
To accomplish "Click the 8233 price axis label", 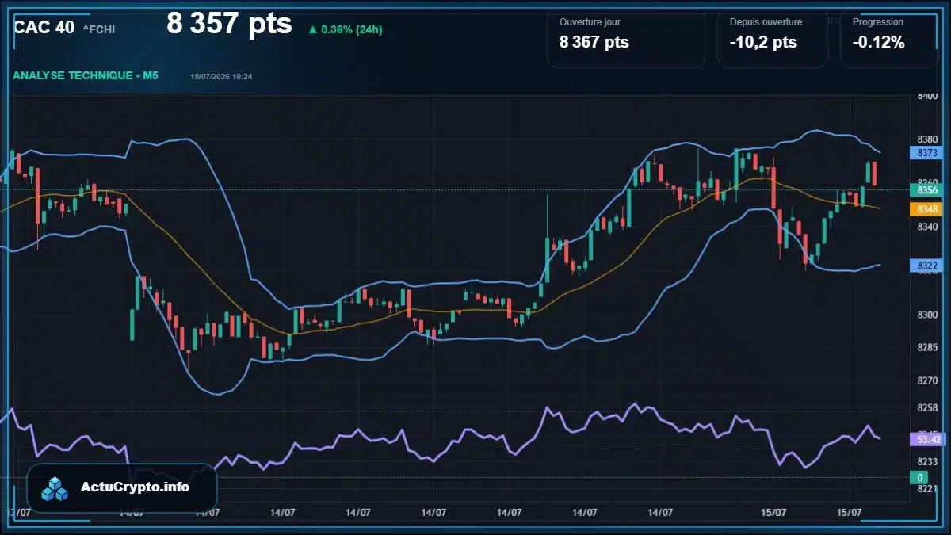I will coord(927,461).
